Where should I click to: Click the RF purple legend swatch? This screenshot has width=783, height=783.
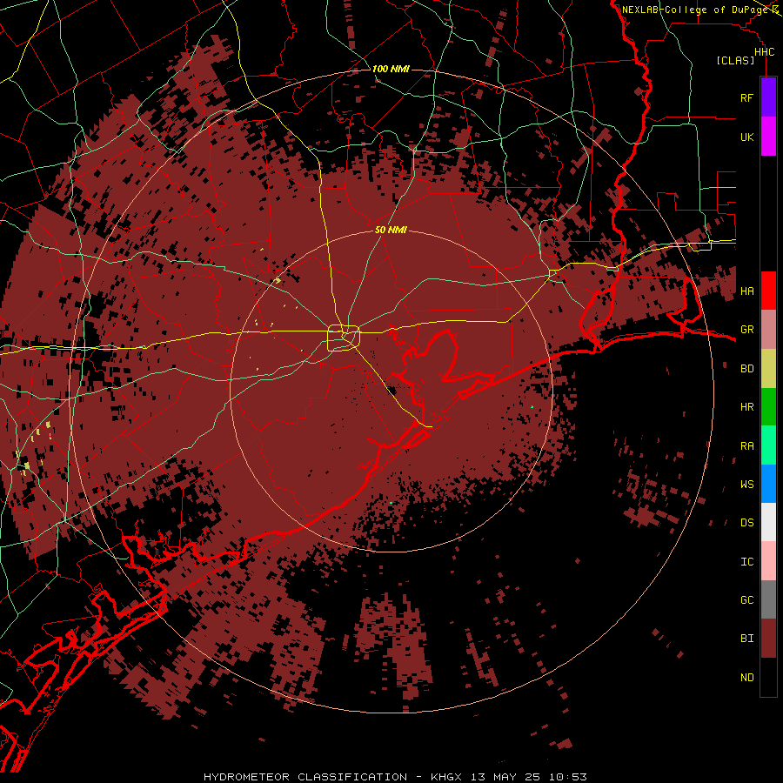click(768, 97)
